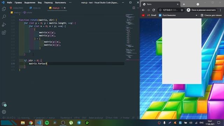This screenshot has width=224, height=126.
Task: Change CRLF line ending setting
Action: [84, 118]
